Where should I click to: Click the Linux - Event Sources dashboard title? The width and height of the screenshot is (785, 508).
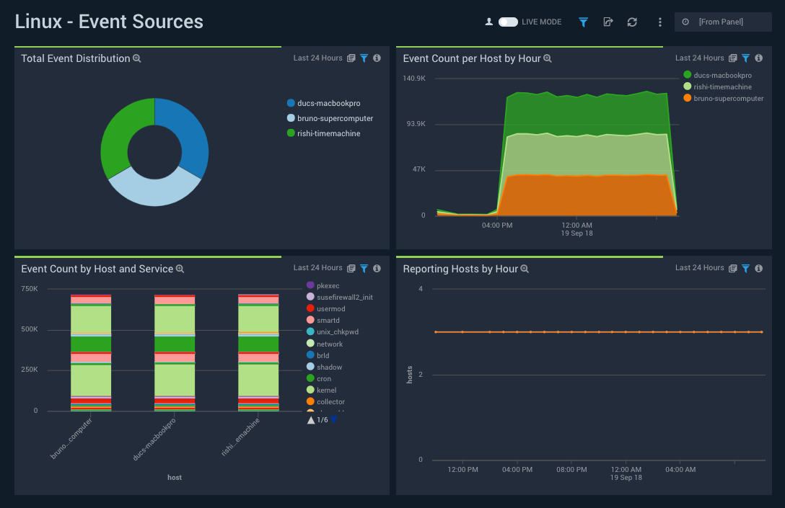(x=109, y=22)
